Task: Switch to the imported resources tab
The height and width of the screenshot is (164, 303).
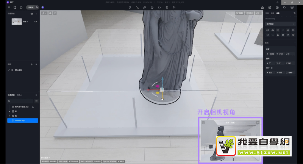Action: pos(20,95)
